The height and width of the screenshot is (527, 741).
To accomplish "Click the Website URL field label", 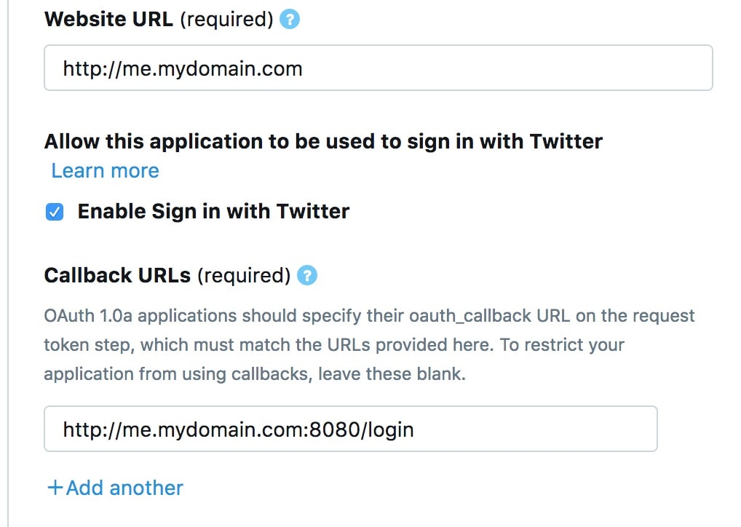I will click(108, 20).
